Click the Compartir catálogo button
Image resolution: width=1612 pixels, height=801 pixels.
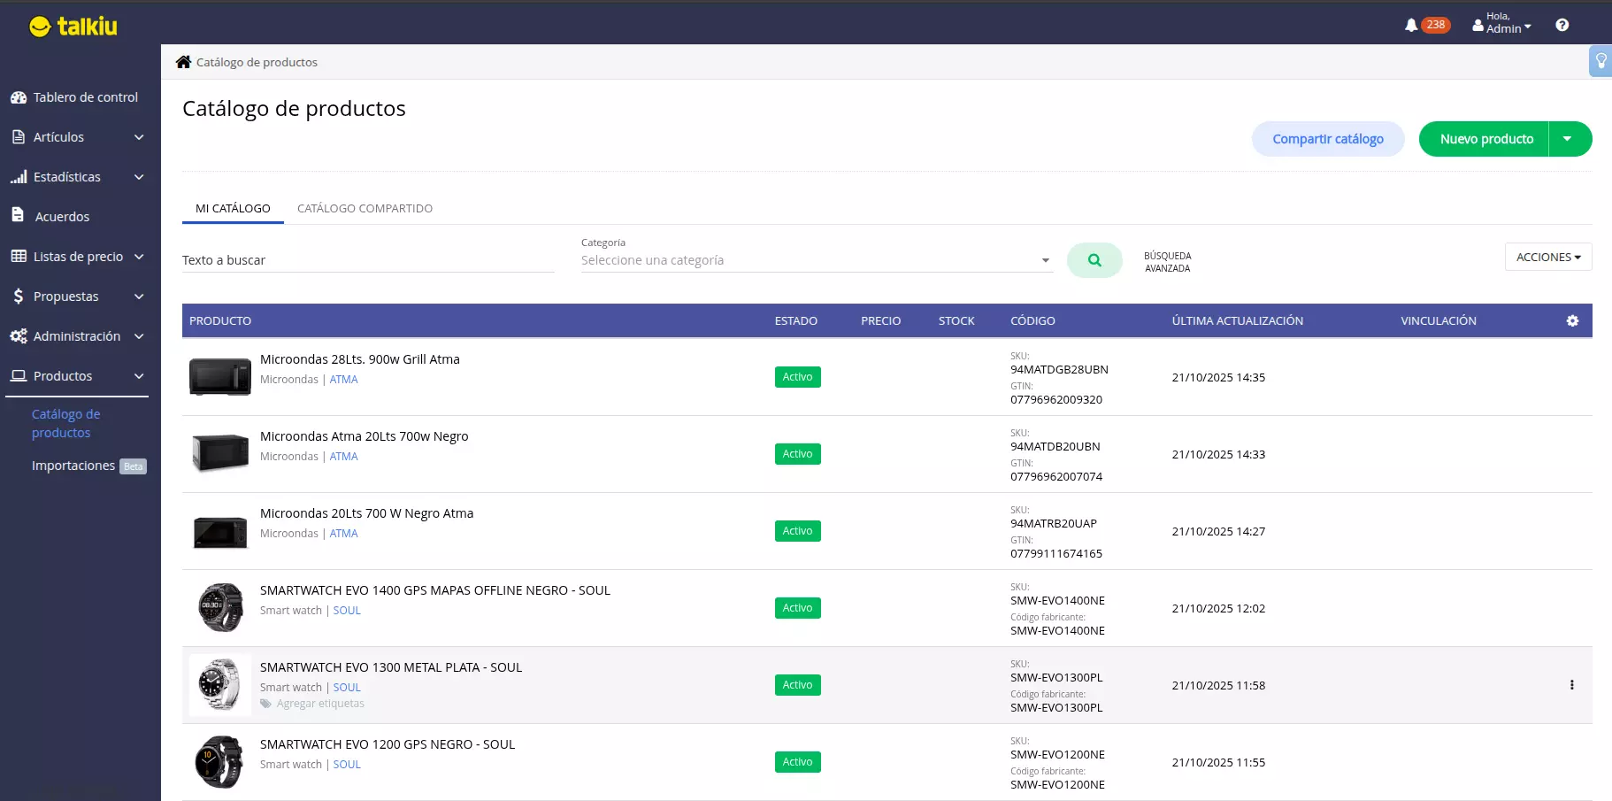pyautogui.click(x=1327, y=139)
